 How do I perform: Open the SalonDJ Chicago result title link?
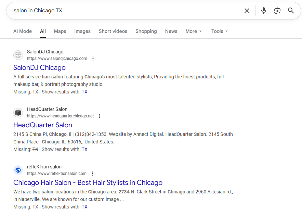pyautogui.click(x=39, y=67)
